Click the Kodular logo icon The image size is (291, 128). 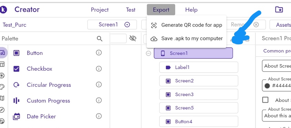pyautogui.click(x=3, y=10)
